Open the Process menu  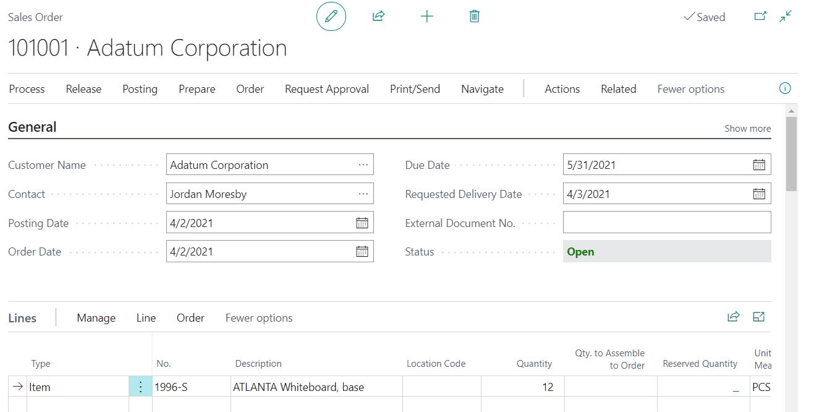[27, 89]
